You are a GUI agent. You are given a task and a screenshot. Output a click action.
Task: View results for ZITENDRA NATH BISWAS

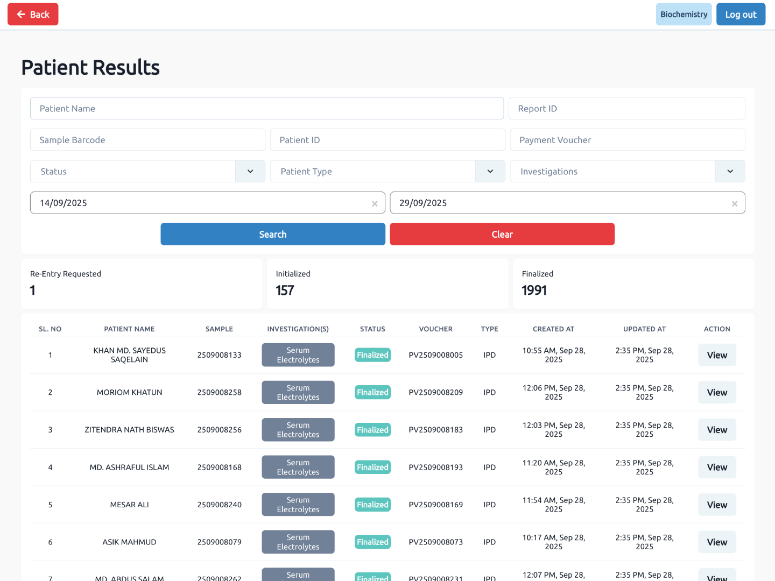716,429
